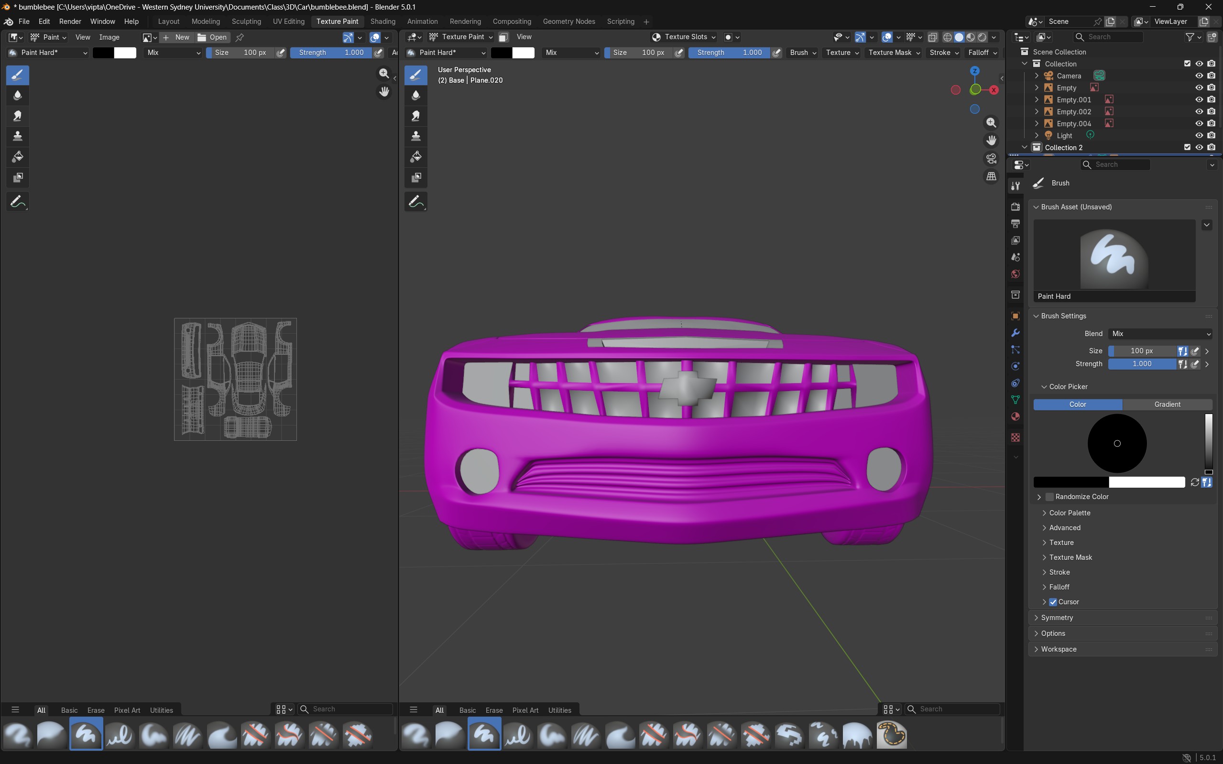This screenshot has height=764, width=1223.
Task: Click the 3D viewport pan hand icon
Action: point(991,141)
